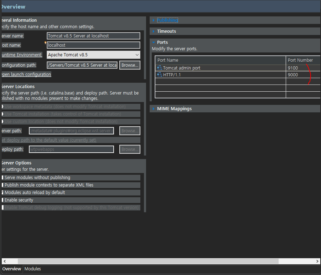
Task: Click the Server name input field
Action: pyautogui.click(x=93, y=36)
